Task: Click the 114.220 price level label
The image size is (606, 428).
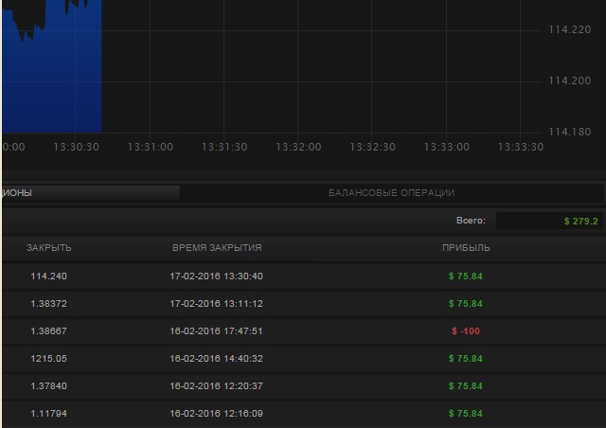Action: [569, 30]
